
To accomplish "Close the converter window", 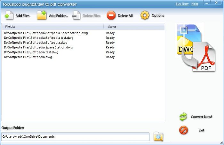I will (216, 3).
